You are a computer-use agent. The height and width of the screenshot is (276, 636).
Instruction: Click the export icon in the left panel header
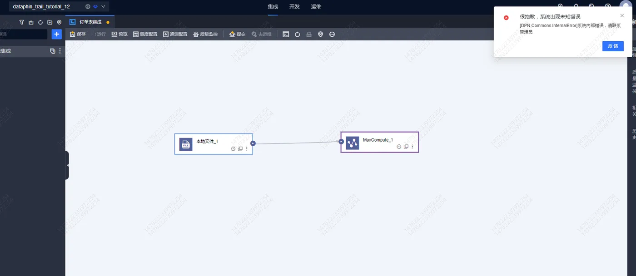31,22
